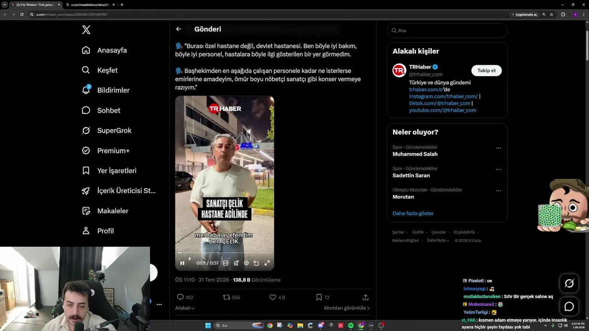
Task: Open Spotify from the taskbar
Action: click(351, 325)
